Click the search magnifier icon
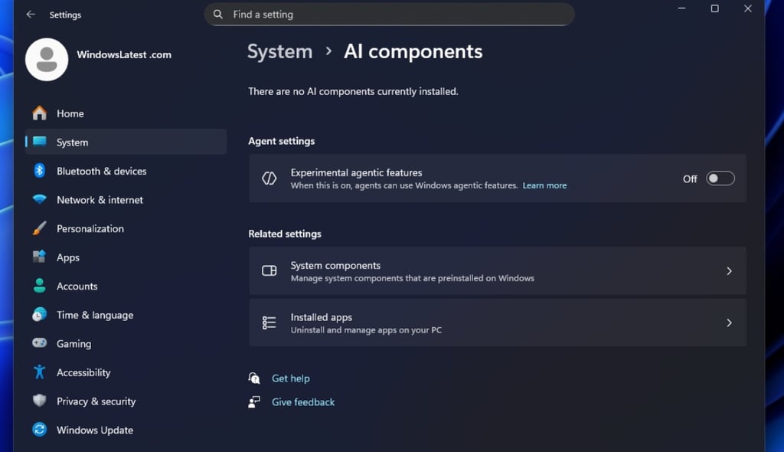 tap(218, 15)
